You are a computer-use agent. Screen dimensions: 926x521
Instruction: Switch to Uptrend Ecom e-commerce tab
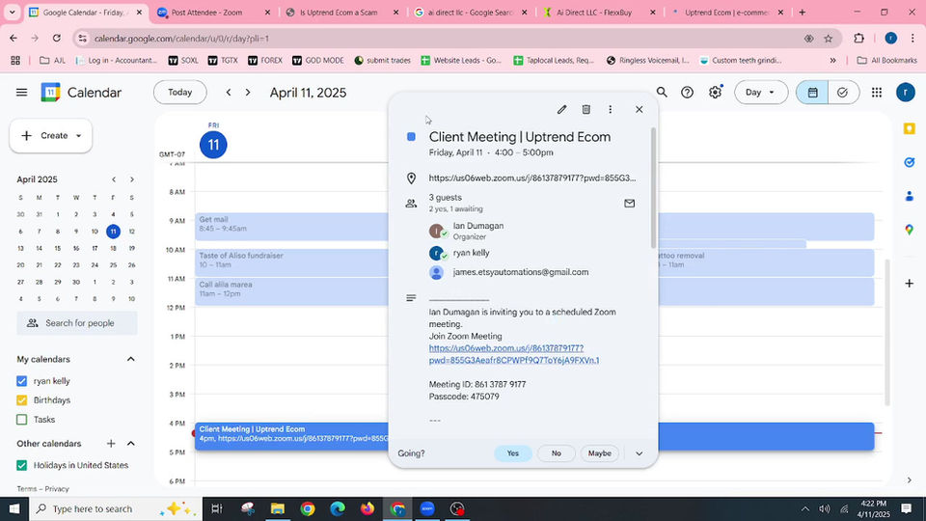coord(727,12)
